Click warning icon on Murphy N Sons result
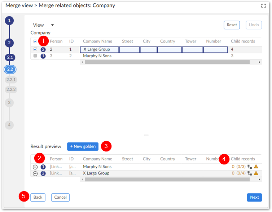 (x=256, y=167)
